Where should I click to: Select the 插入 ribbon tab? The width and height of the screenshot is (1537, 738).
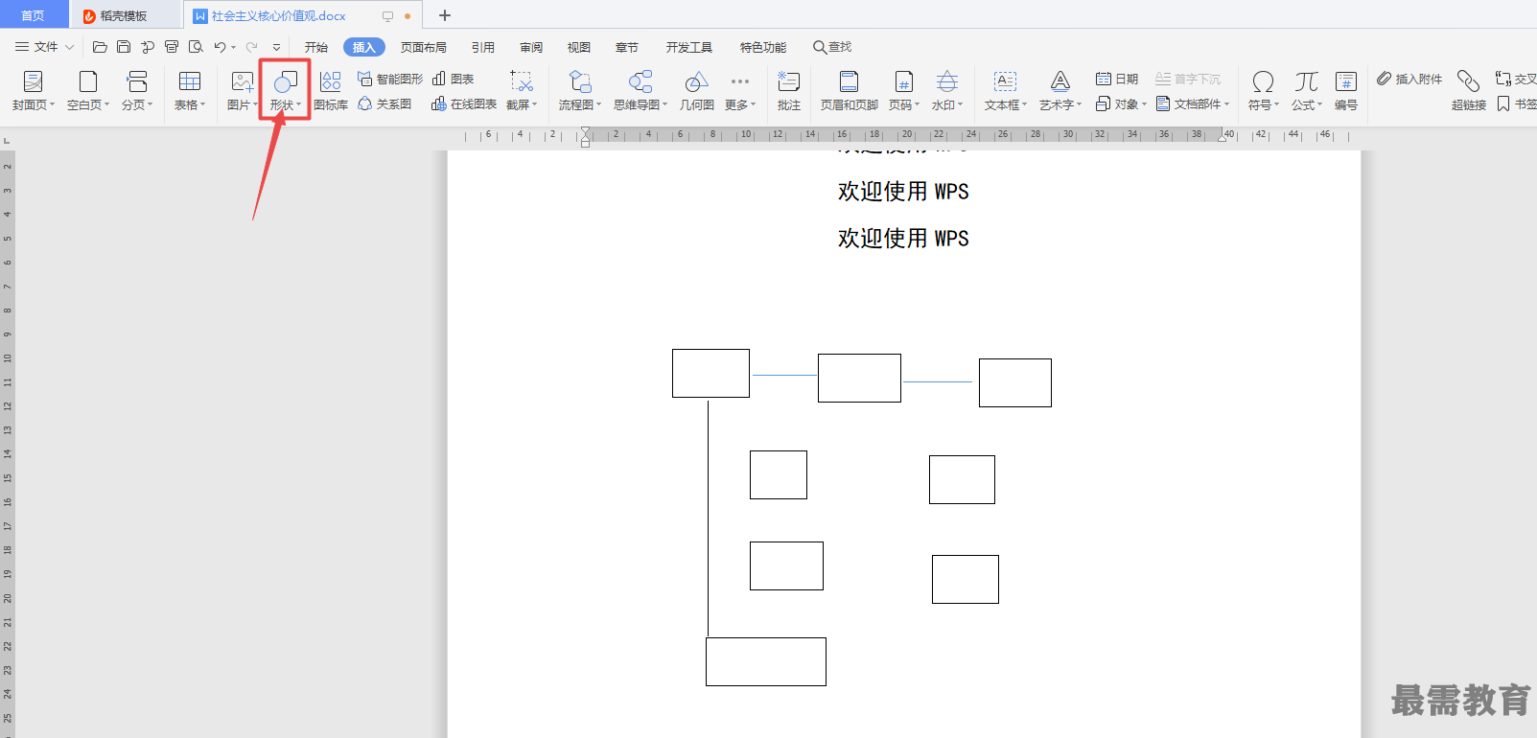coord(364,47)
